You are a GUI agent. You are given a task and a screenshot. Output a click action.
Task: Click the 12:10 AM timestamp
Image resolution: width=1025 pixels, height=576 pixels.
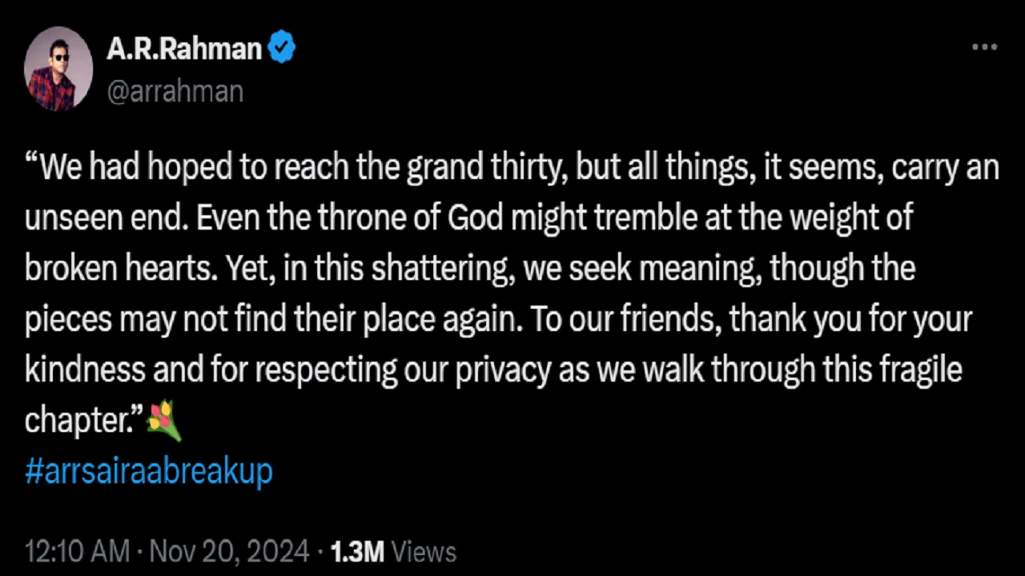coord(77,552)
